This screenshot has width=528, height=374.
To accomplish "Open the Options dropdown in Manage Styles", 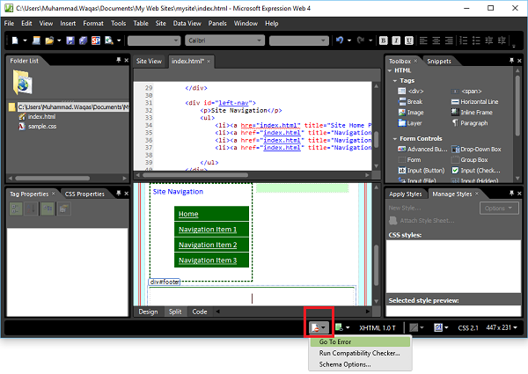I will (x=499, y=208).
